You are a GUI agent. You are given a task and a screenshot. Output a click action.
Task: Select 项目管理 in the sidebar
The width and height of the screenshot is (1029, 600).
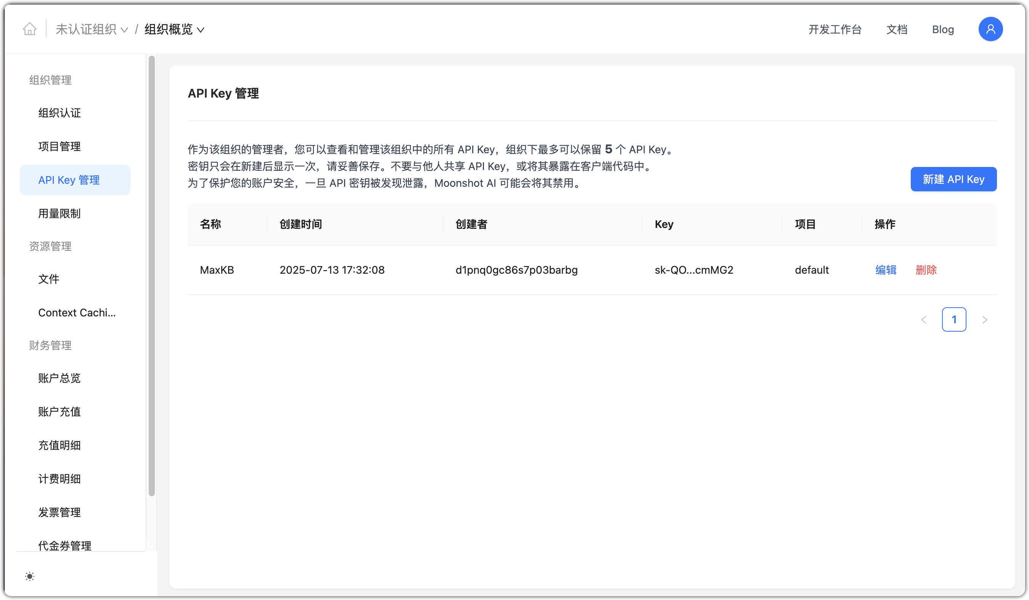point(59,146)
